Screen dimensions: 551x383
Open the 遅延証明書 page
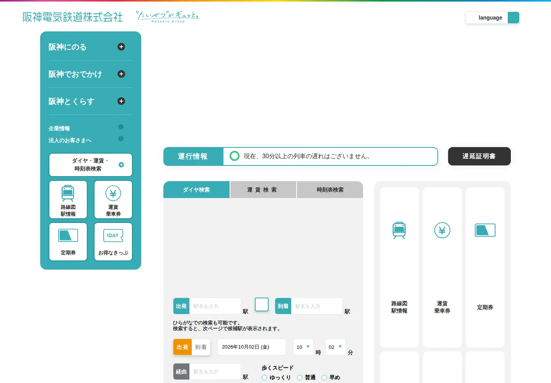coord(479,156)
